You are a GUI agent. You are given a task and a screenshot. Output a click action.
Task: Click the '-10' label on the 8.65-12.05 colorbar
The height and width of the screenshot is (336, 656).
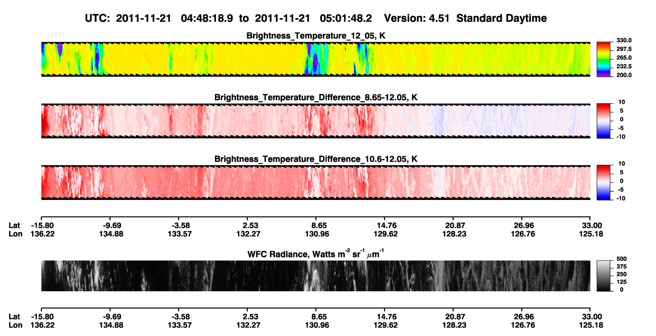click(x=621, y=137)
